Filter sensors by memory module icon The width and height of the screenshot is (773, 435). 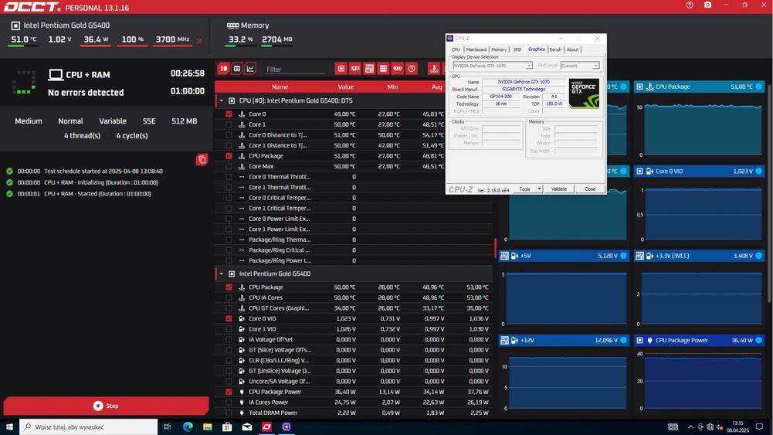[398, 69]
